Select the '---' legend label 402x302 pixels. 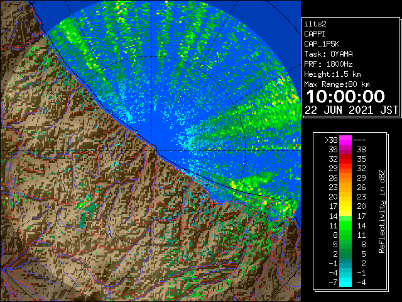[x=359, y=140]
